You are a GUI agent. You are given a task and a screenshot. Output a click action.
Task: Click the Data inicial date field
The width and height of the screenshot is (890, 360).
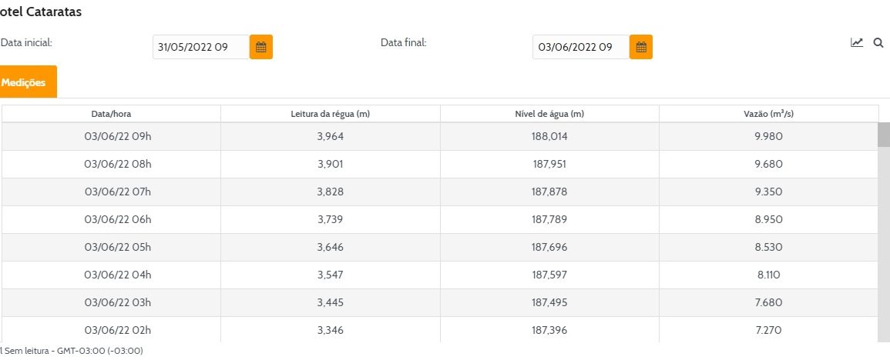point(200,47)
